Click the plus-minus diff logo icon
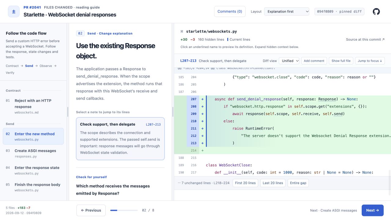The image size is (391, 220). (x=14, y=12)
